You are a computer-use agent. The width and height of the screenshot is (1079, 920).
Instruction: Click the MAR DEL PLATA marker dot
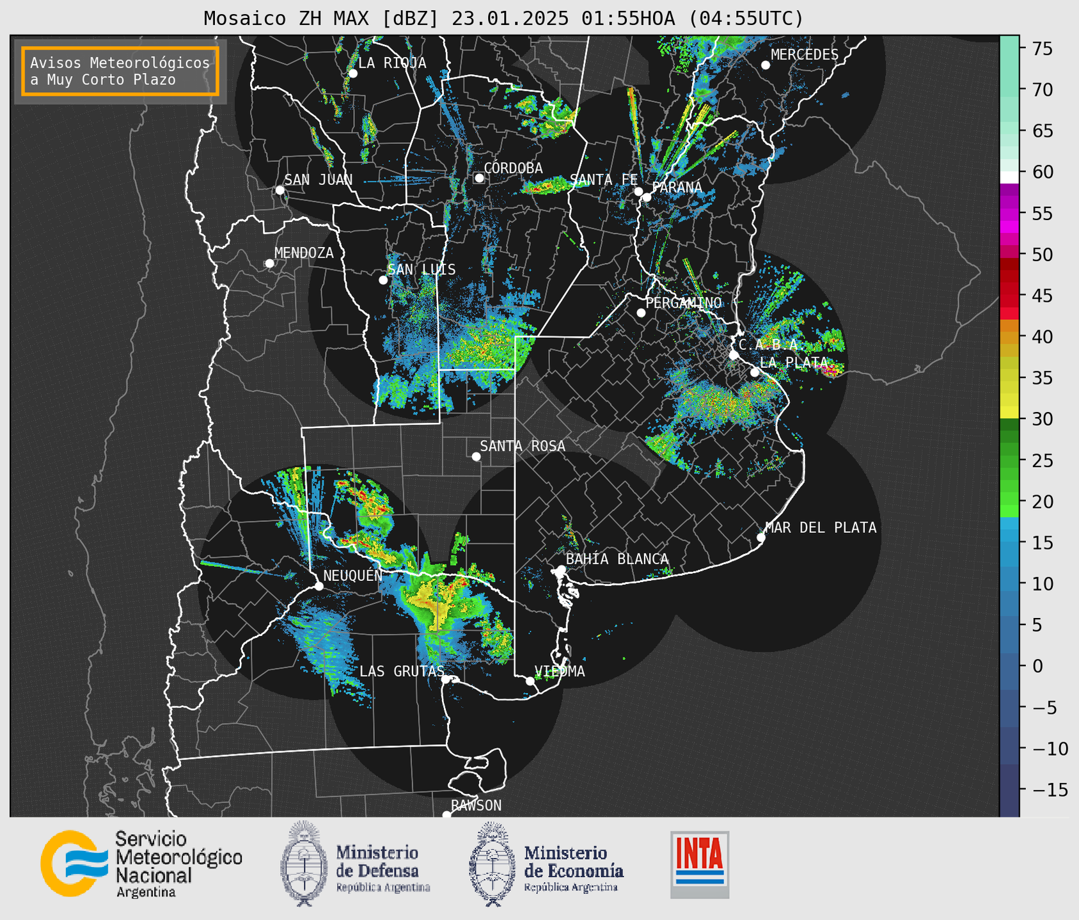[760, 537]
